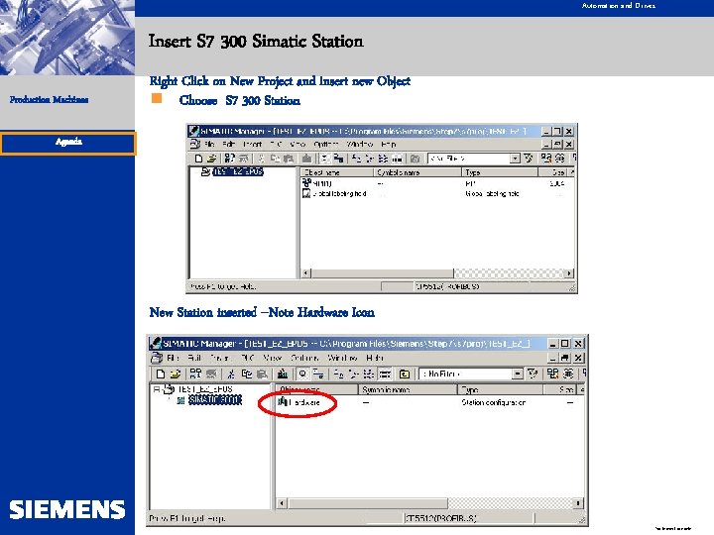Click Offline view icon in lower window toolbar
Screen dimensions: 714x535
coord(318,374)
